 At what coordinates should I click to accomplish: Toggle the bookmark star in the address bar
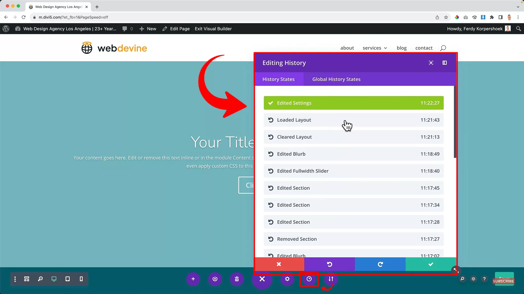[446, 17]
